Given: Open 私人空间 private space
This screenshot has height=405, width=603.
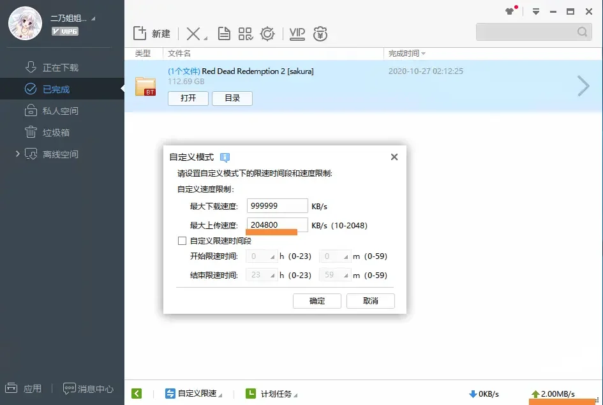Looking at the screenshot, I should pos(62,111).
